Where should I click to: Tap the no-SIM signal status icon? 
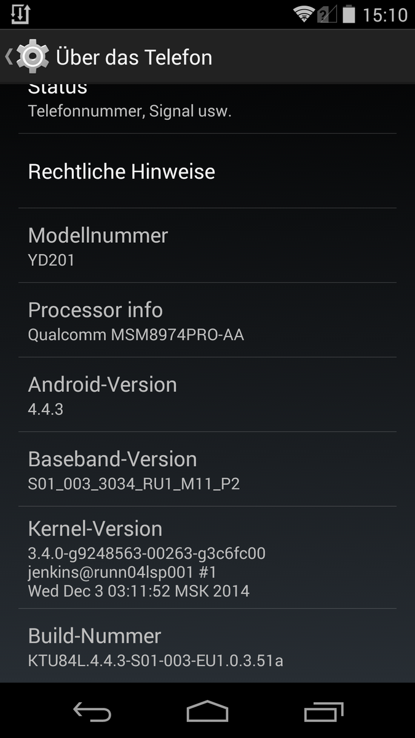click(327, 14)
